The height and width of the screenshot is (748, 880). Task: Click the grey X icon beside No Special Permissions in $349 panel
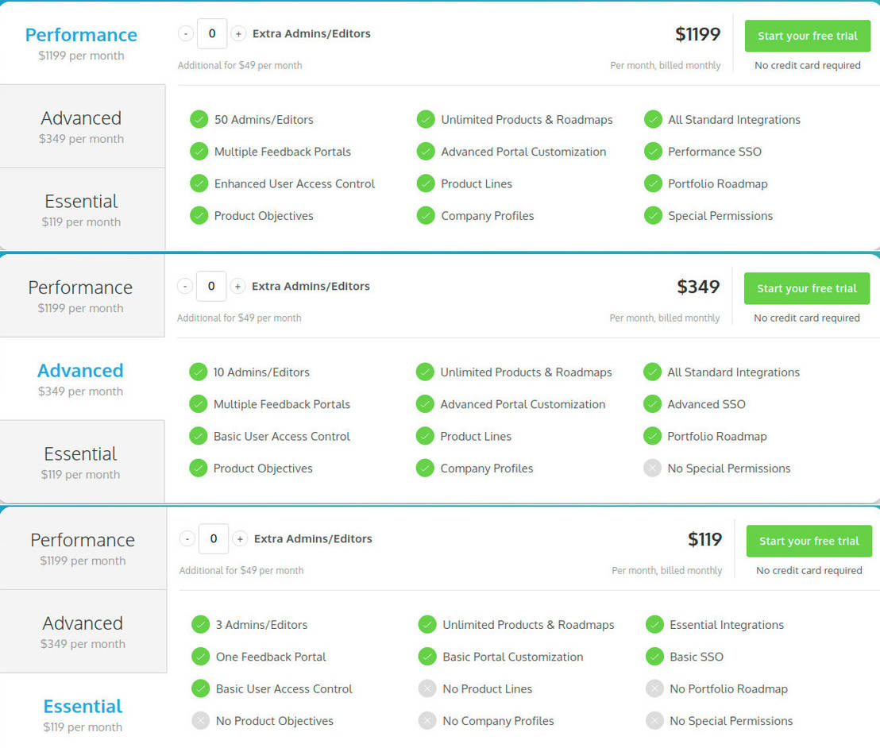pyautogui.click(x=652, y=468)
